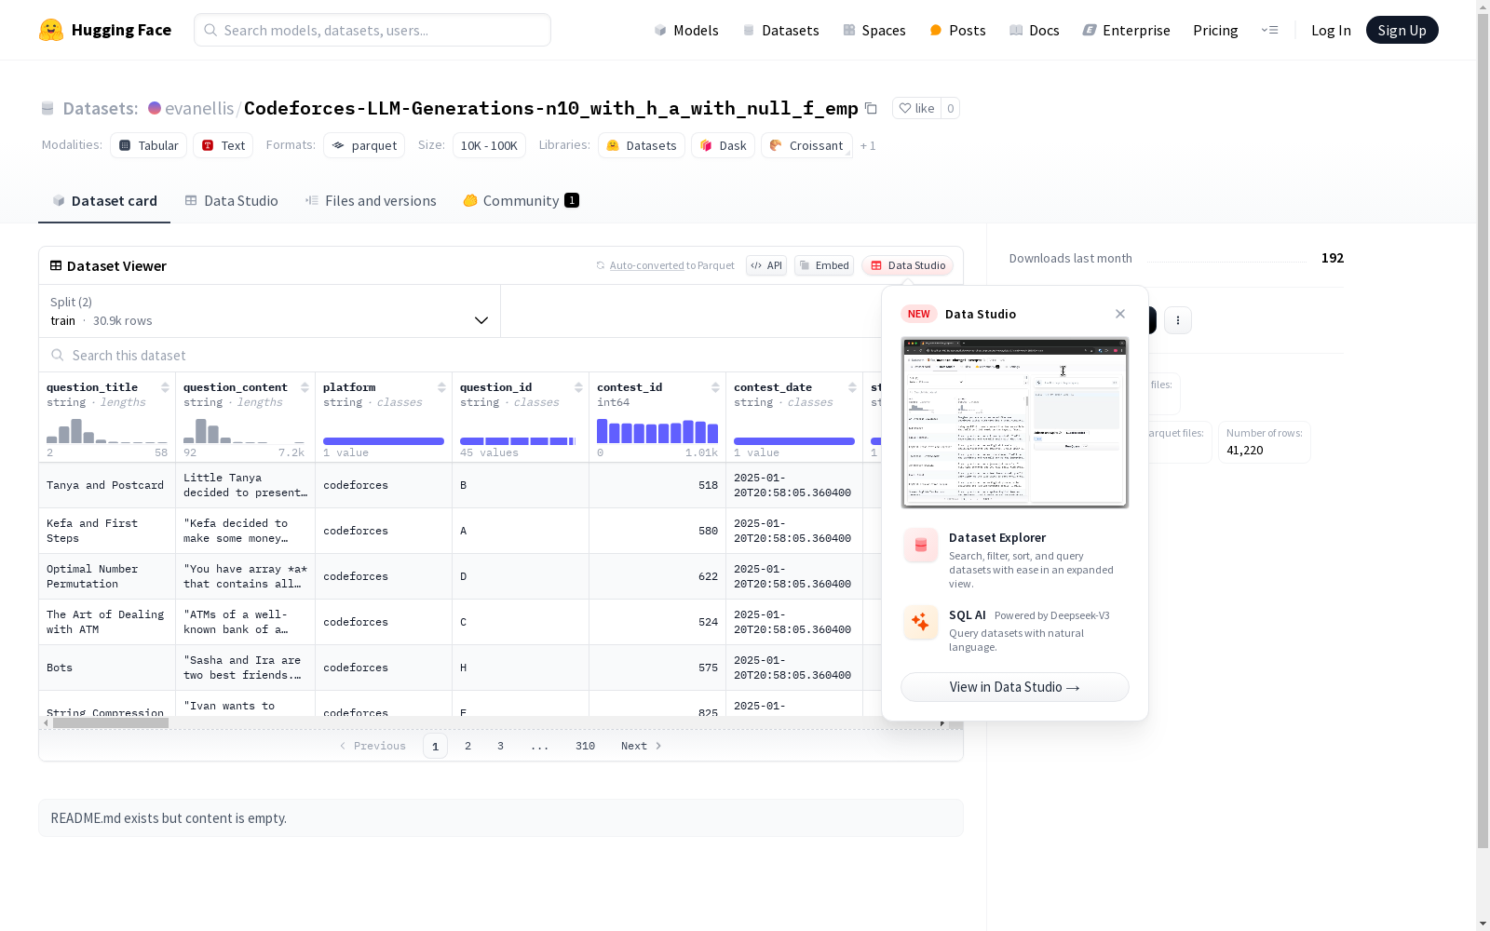Click the Datasets library tag
Screen dimensions: 1490x931
642,145
